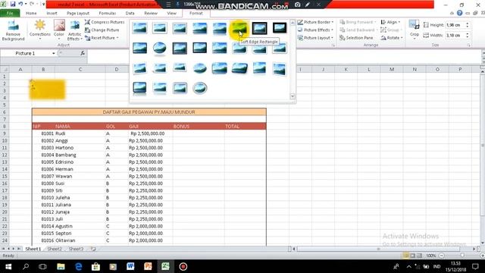The height and width of the screenshot is (273, 485).
Task: Switch to the Home tab
Action: (31, 14)
